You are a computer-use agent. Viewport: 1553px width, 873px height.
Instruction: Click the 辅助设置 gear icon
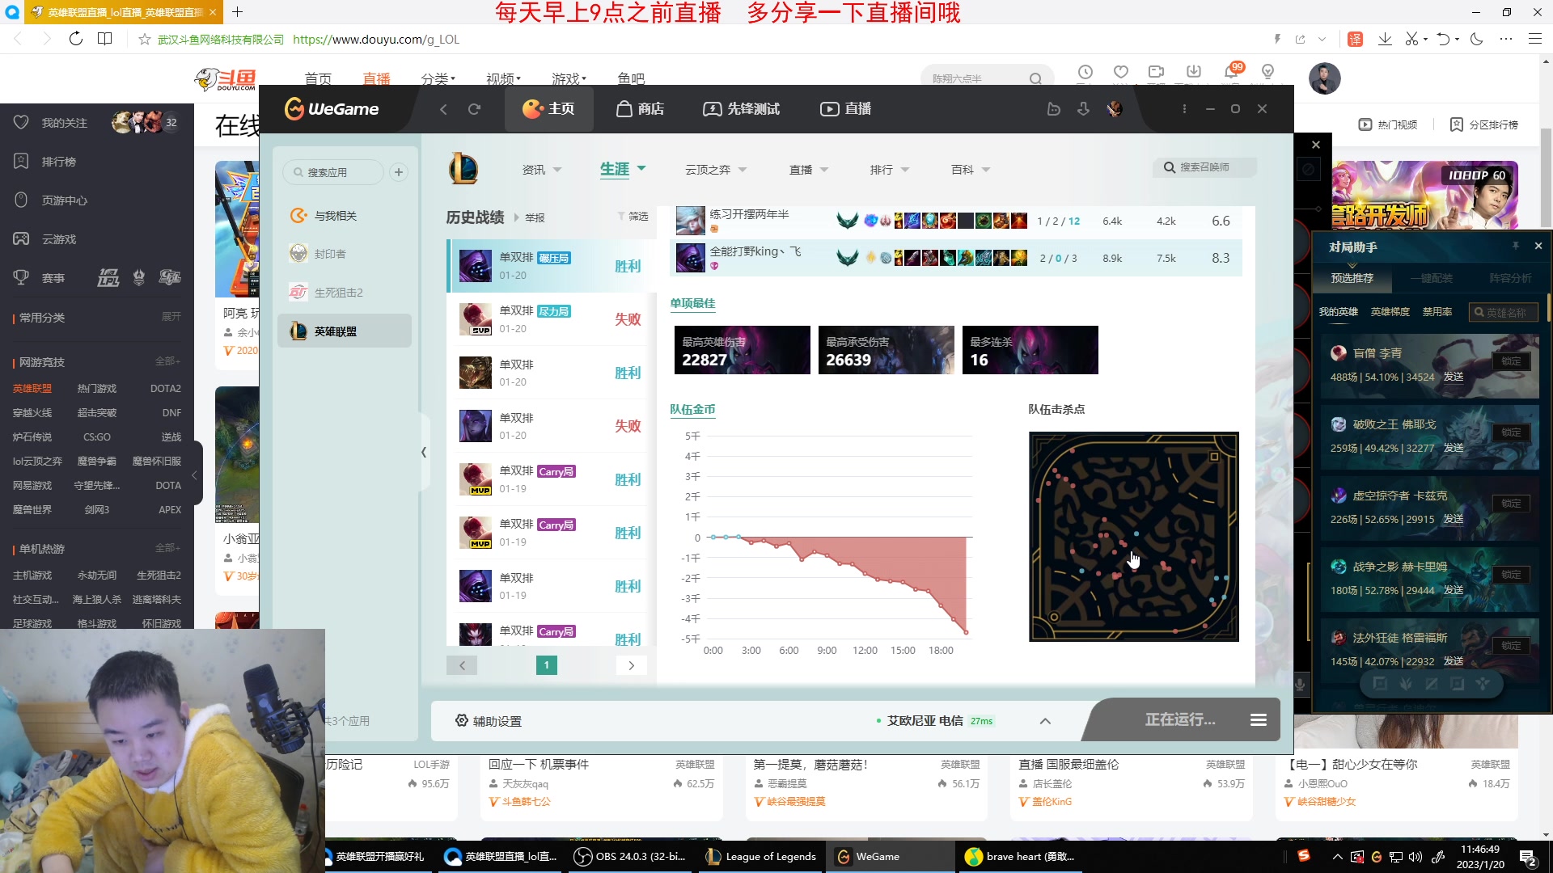click(x=462, y=720)
